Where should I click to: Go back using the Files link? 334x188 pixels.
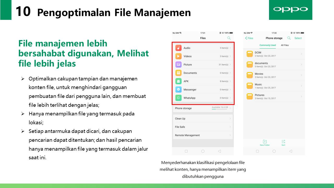pos(249,38)
